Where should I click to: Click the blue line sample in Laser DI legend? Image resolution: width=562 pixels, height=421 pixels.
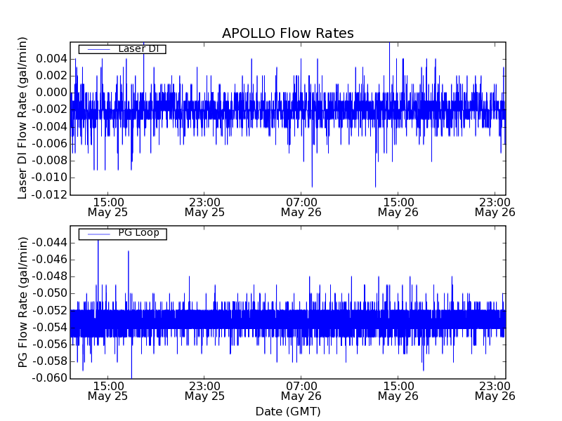[x=96, y=49]
